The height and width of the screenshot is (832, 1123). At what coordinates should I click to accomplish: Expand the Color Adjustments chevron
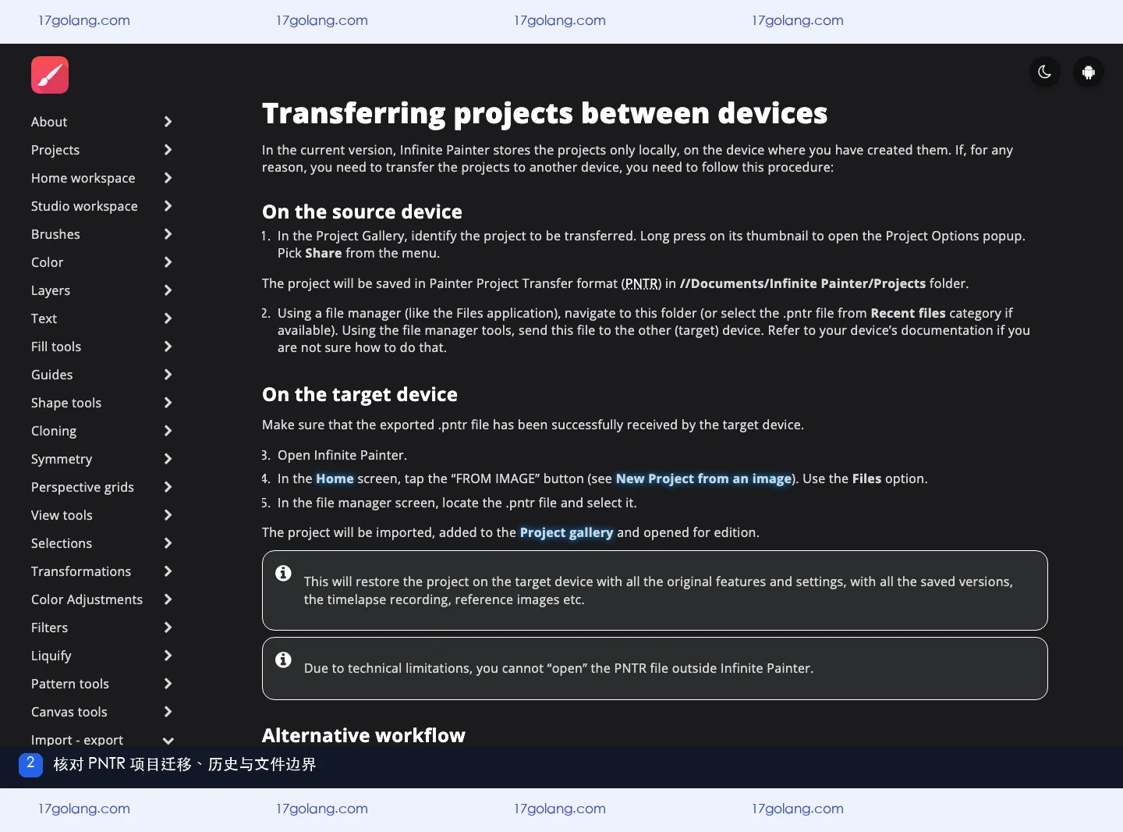pyautogui.click(x=168, y=599)
